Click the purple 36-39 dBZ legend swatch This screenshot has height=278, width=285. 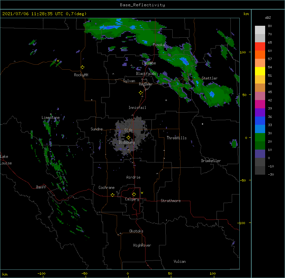point(260,112)
